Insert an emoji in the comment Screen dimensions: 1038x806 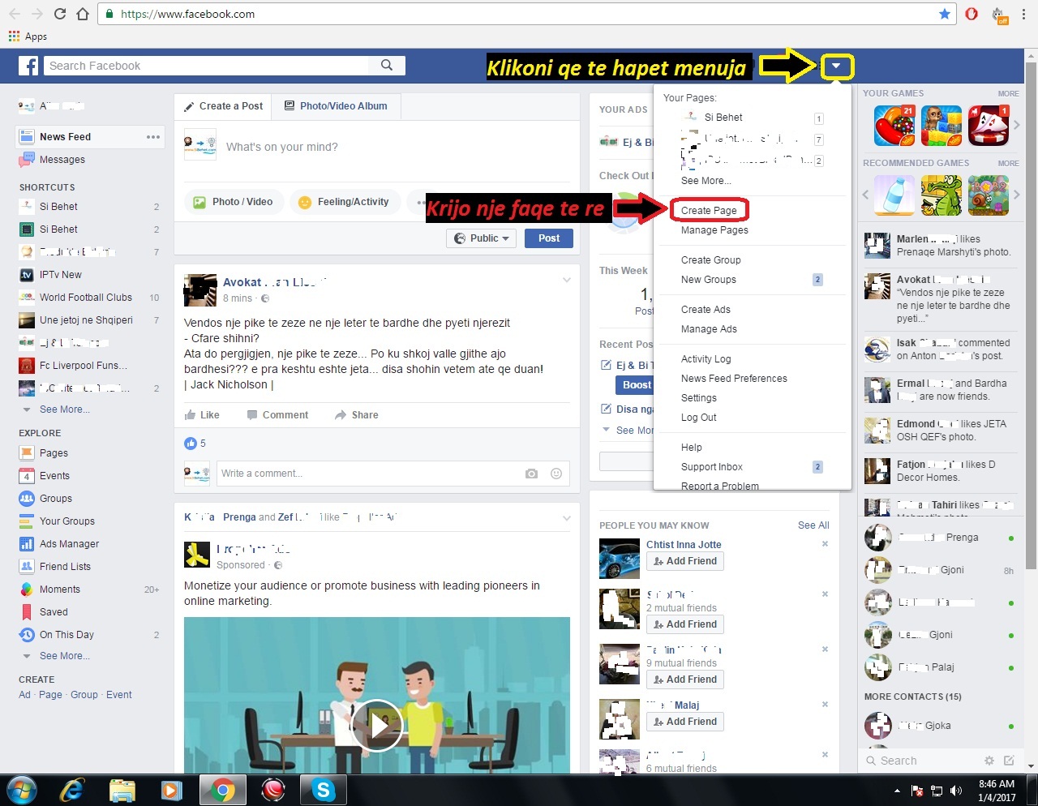pos(556,474)
